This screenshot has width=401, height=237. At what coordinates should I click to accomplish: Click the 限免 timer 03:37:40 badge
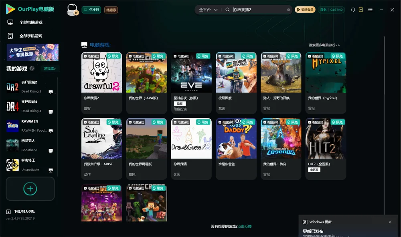331,10
